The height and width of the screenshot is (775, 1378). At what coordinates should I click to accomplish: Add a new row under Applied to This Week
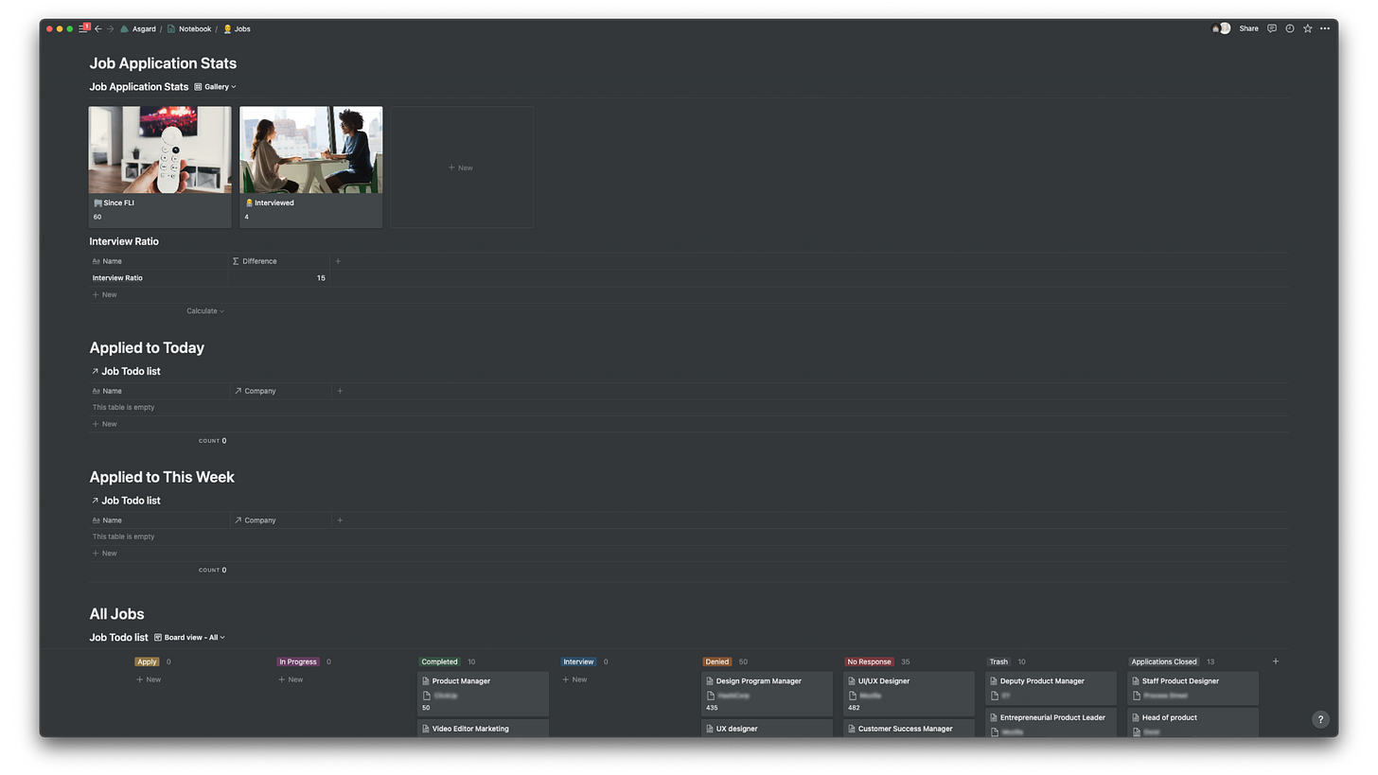tap(105, 554)
